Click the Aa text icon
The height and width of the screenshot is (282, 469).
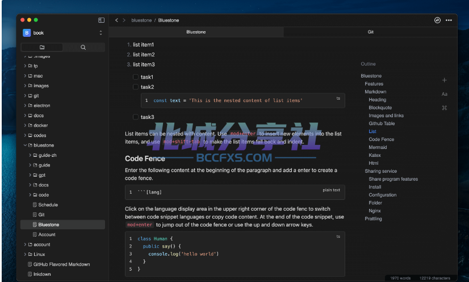pyautogui.click(x=444, y=94)
